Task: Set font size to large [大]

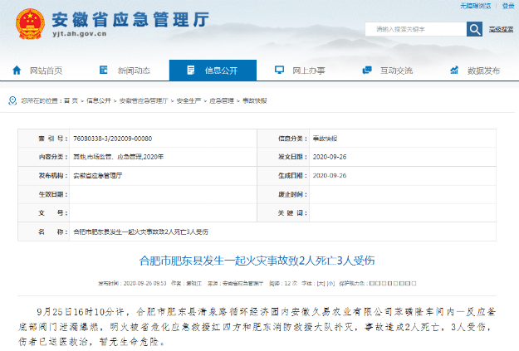Action: click(321, 284)
